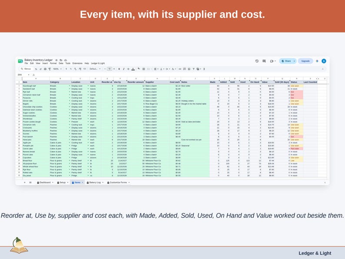Open the text color picker

tap(133, 69)
